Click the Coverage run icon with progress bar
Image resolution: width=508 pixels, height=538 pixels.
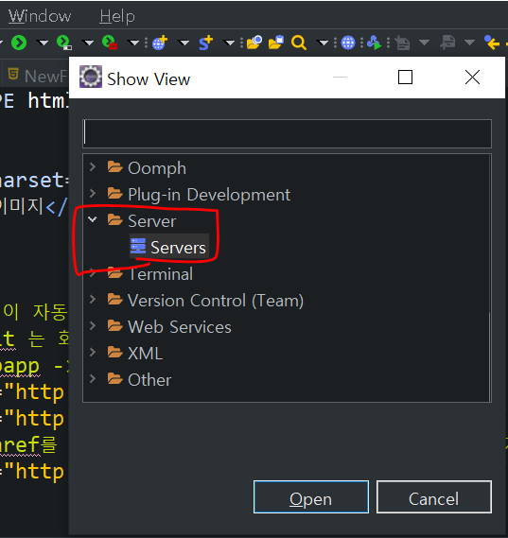[64, 43]
